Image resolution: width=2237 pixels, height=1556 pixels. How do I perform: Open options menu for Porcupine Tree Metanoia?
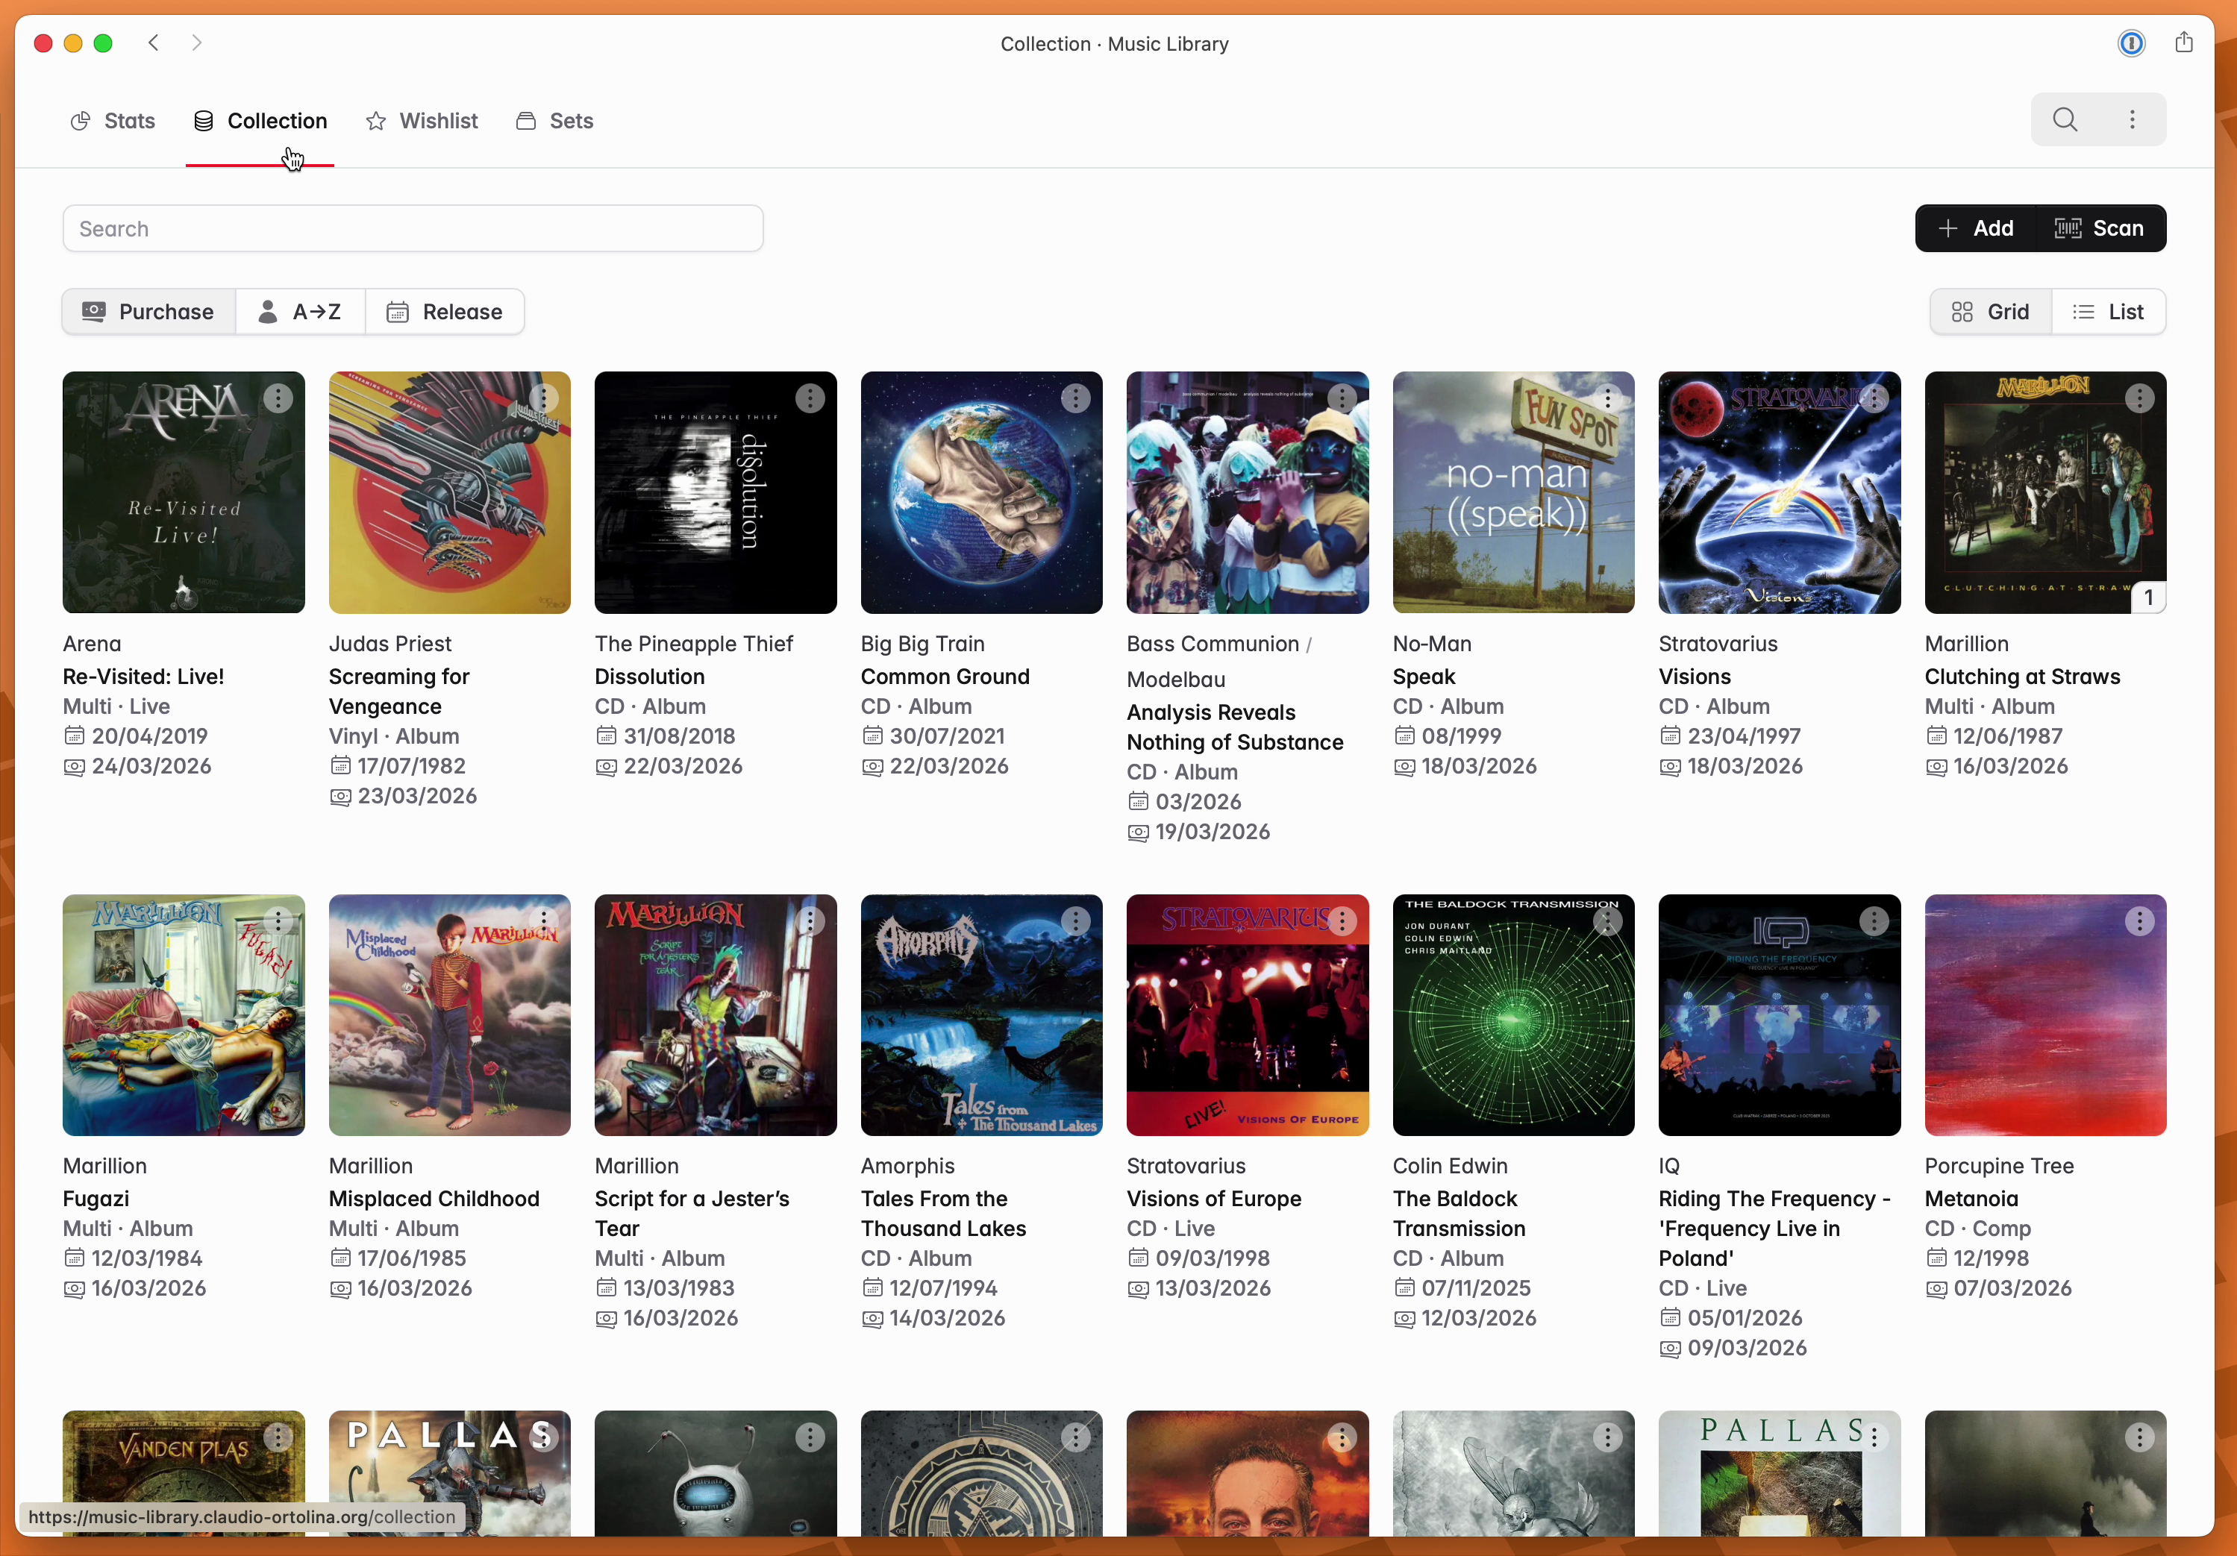[x=2139, y=921]
